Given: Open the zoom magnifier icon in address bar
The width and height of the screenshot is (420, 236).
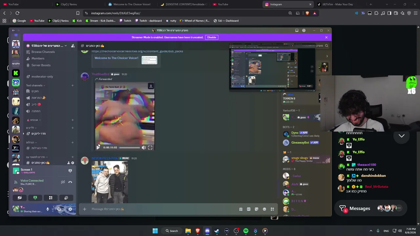Looking at the screenshot, I should click(x=290, y=13).
